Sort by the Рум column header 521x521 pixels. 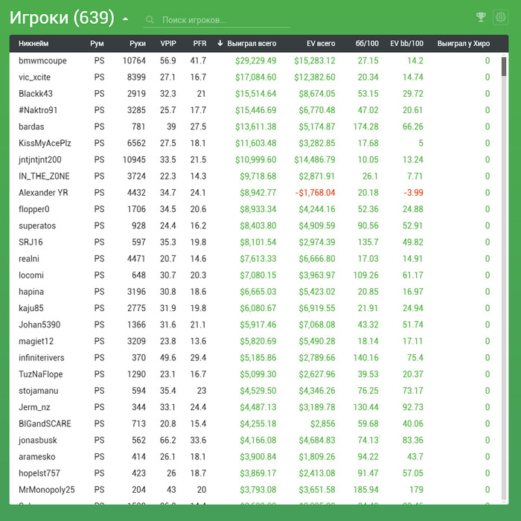coord(97,43)
